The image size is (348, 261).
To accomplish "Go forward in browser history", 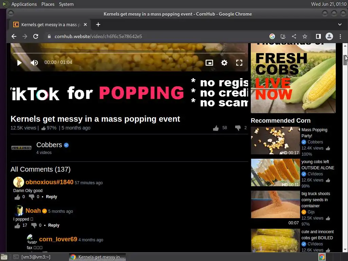I will tap(24, 36).
